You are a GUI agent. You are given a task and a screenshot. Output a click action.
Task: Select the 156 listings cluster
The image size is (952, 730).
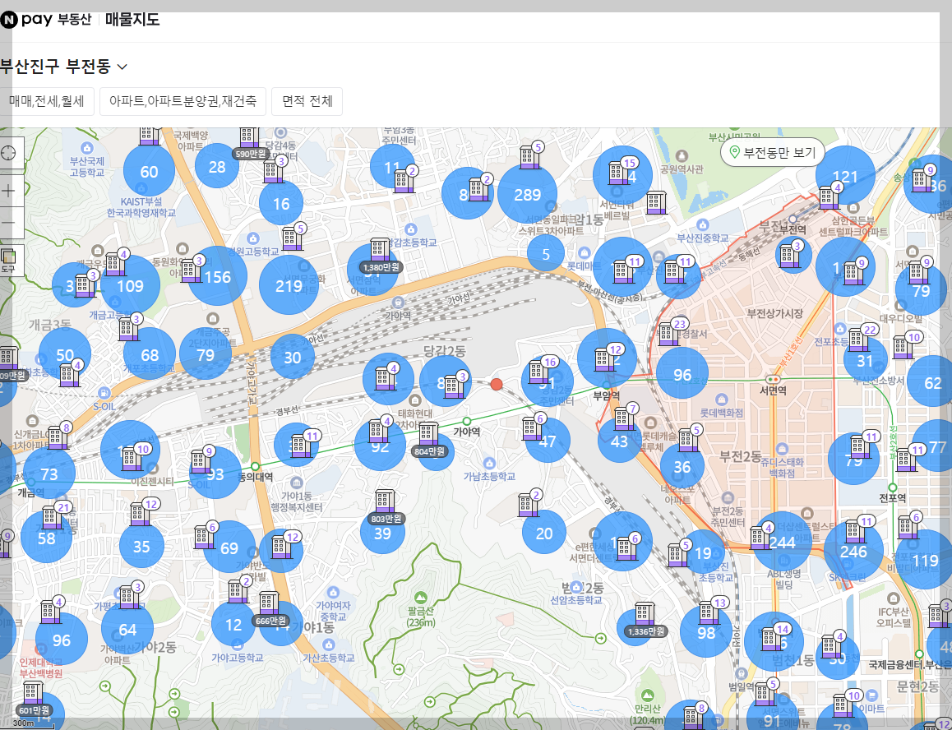(x=217, y=277)
